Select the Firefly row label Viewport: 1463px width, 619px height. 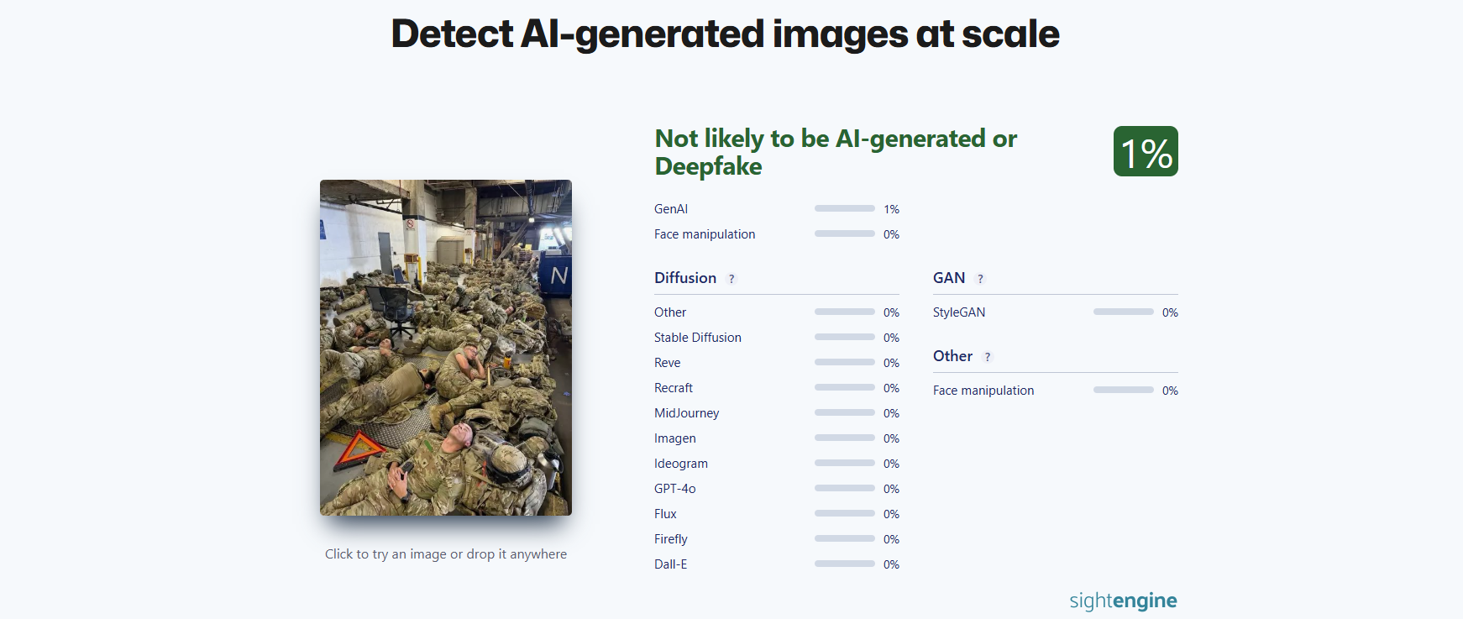[671, 539]
